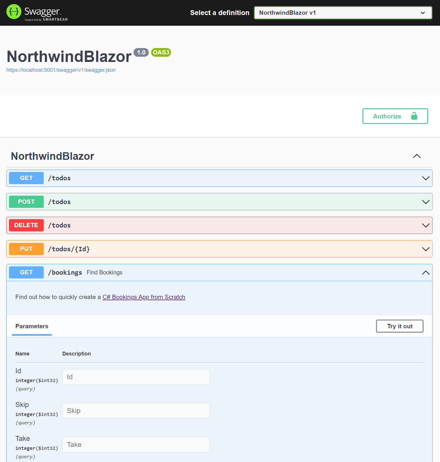Click the DELETE method badge for /todos
Viewport: 440px width, 462px height.
[26, 225]
